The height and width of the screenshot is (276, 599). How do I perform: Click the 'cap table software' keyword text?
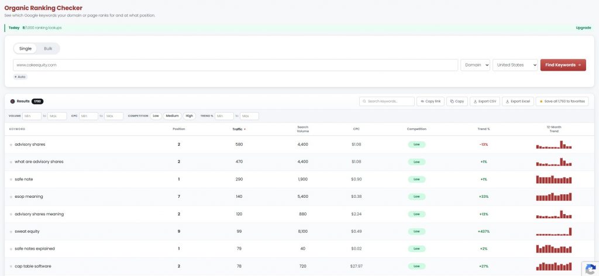(x=33, y=266)
